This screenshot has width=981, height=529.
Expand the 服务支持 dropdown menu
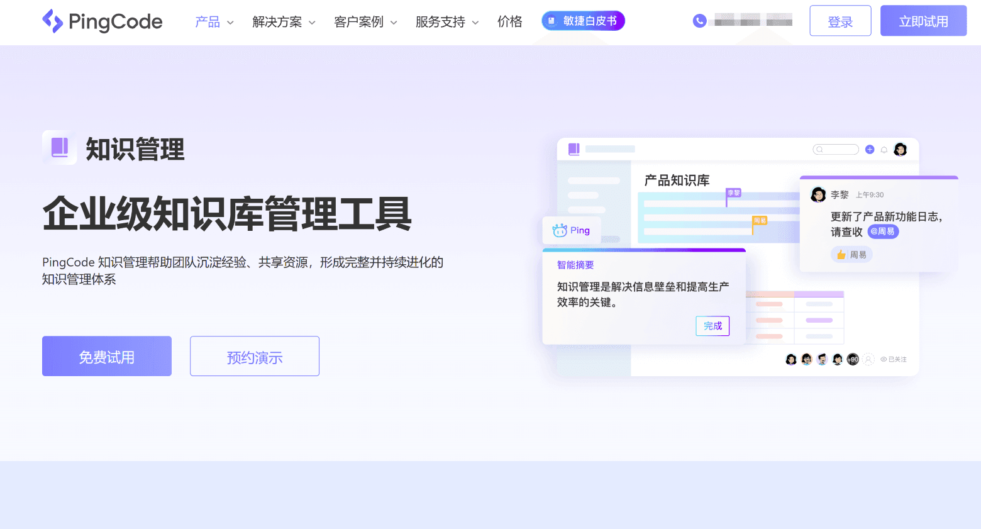[x=447, y=22]
